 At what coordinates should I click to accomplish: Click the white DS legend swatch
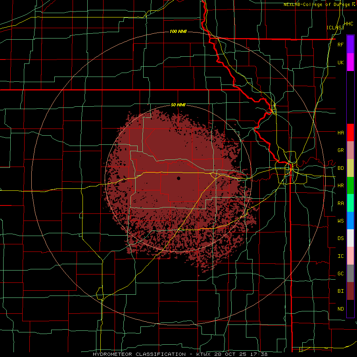pyautogui.click(x=350, y=238)
